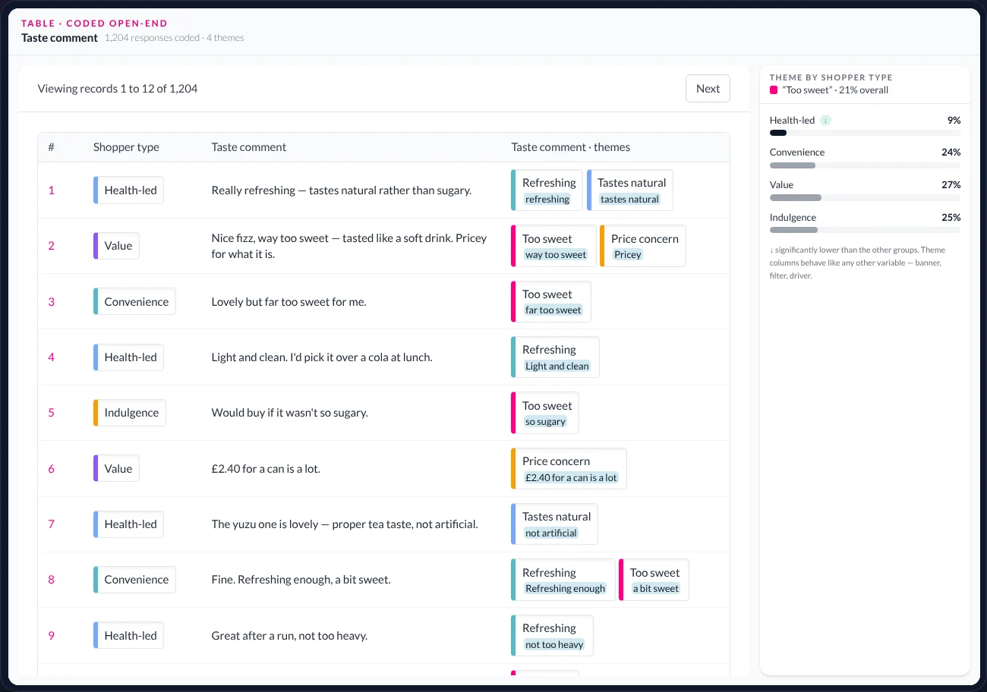Select the Convenience 24% bar in theme panel
Image resolution: width=987 pixels, height=692 pixels.
pyautogui.click(x=865, y=165)
